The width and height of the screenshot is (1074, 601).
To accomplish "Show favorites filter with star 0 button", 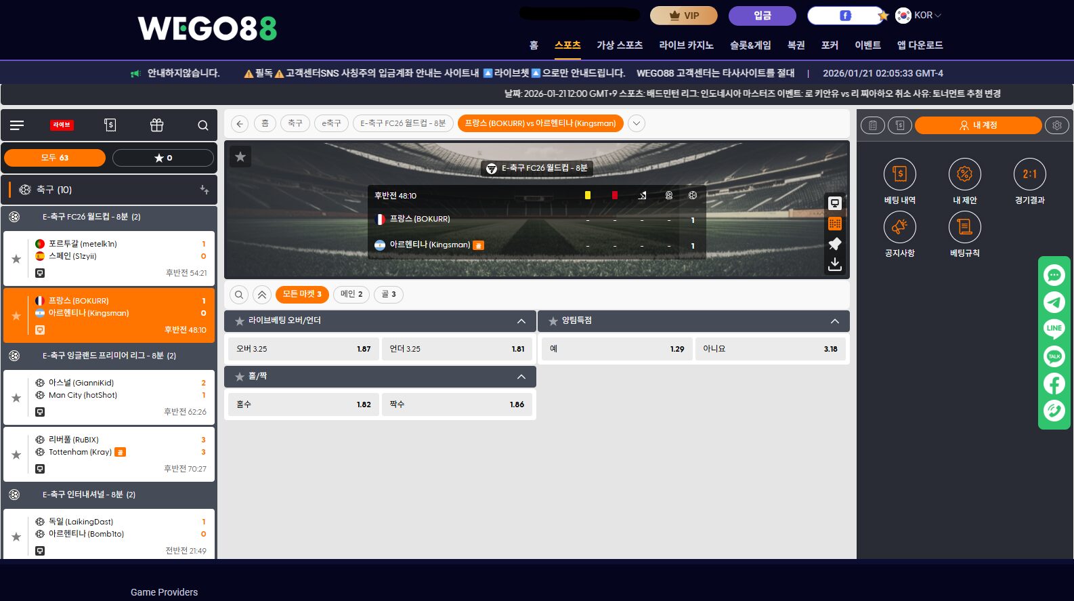I will coord(163,158).
